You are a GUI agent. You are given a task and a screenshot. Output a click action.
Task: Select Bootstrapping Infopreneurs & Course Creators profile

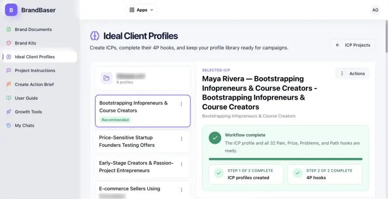click(x=143, y=111)
